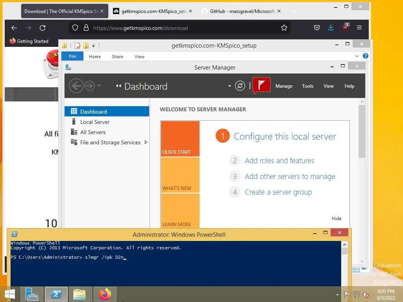This screenshot has width=403, height=302.
Task: Open View tab in Explorer ribbon
Action: [x=139, y=57]
